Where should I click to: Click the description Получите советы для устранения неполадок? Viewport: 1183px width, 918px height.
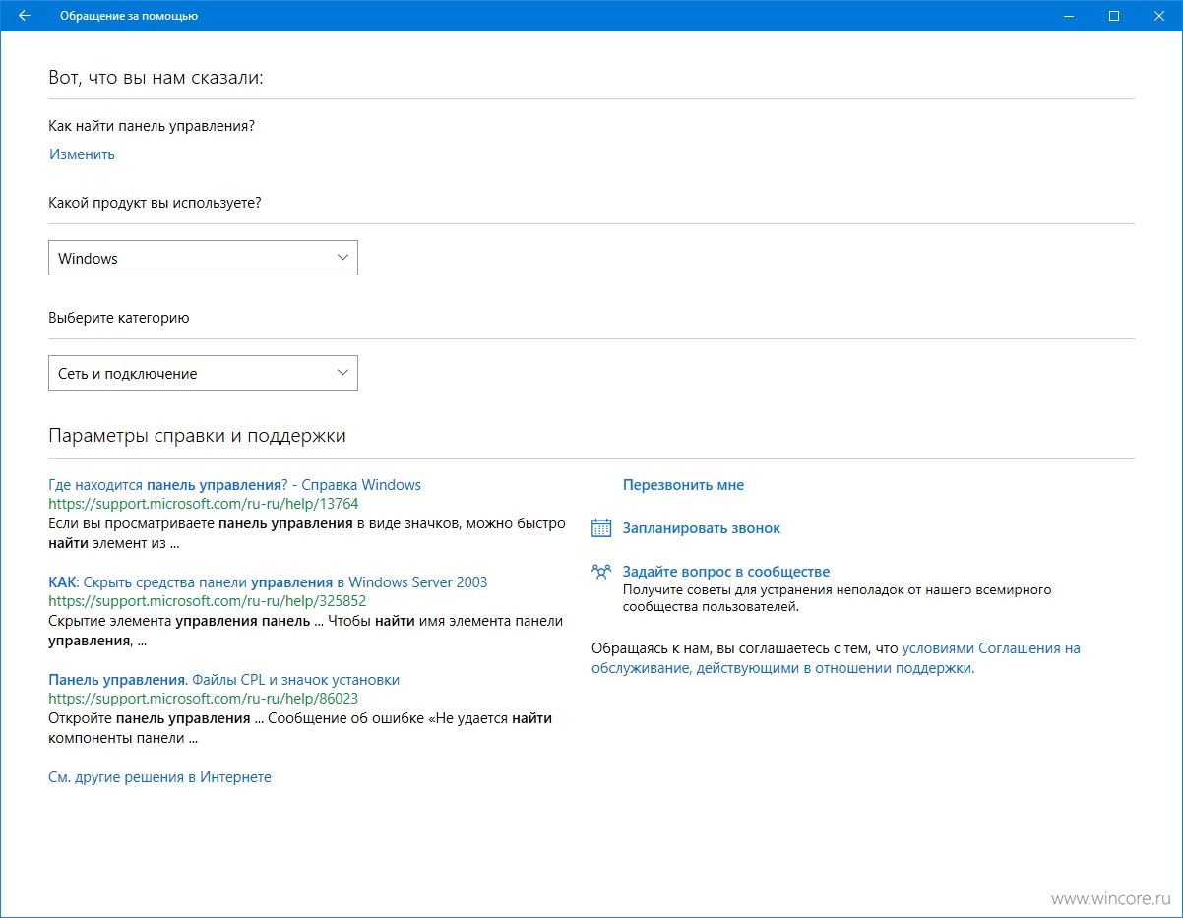click(838, 598)
